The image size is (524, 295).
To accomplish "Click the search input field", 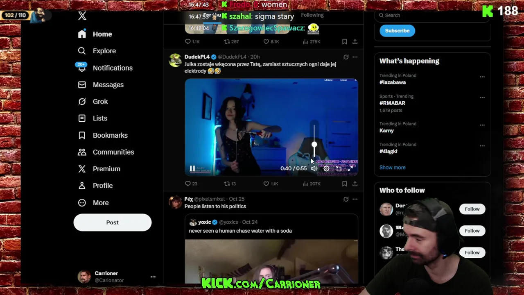I will click(432, 15).
